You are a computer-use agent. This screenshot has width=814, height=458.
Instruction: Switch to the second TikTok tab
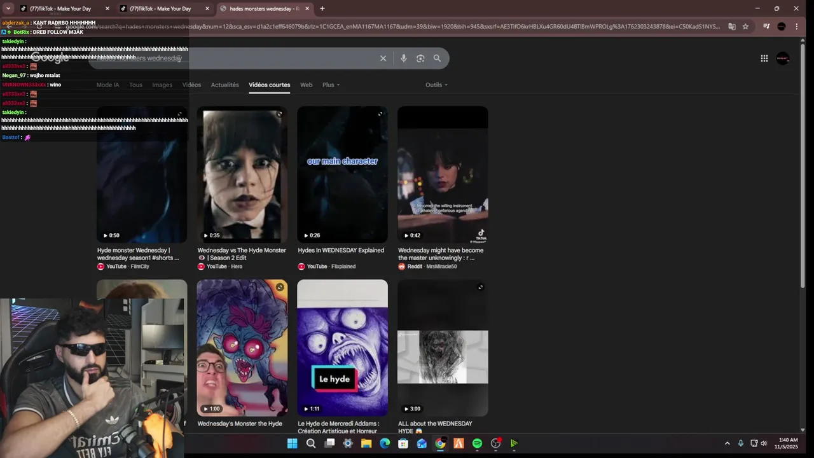point(165,9)
